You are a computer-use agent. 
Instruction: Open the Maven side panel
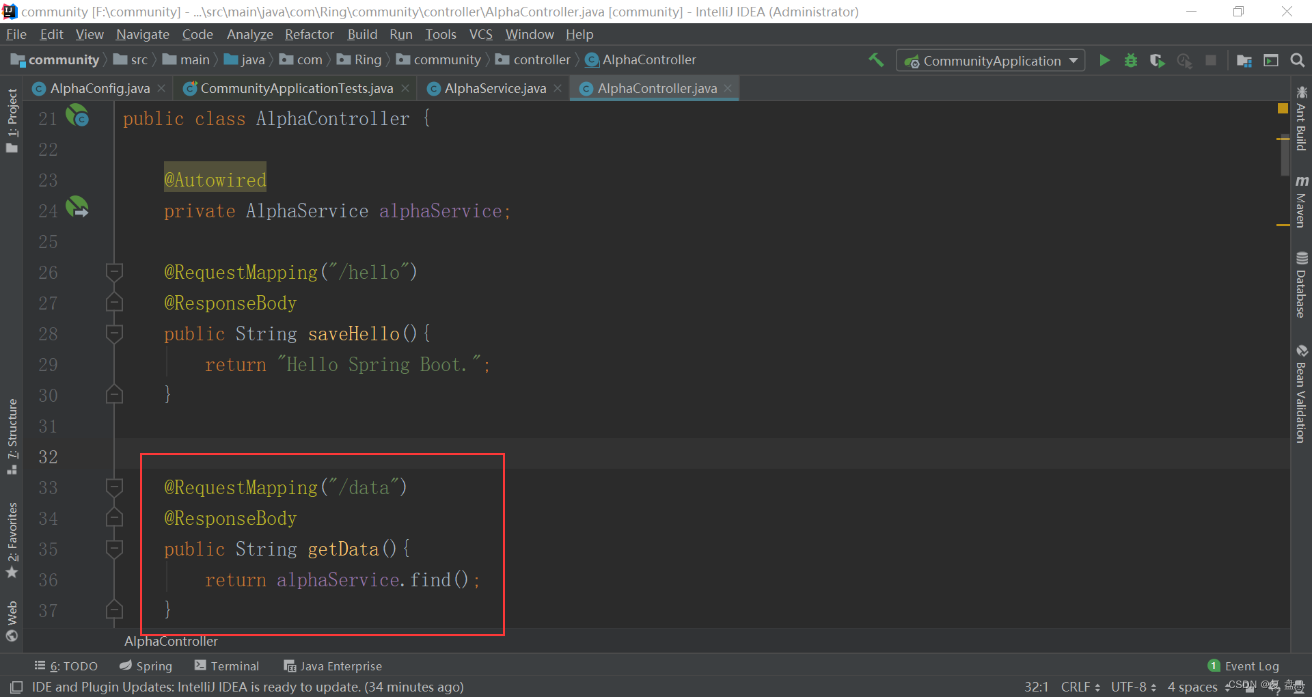point(1301,202)
